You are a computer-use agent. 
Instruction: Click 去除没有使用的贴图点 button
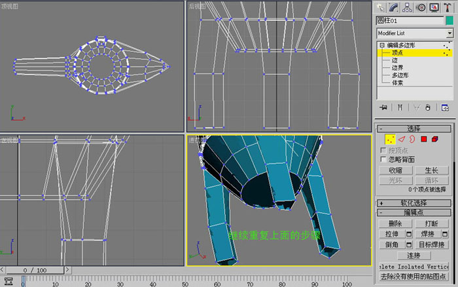[414, 277]
